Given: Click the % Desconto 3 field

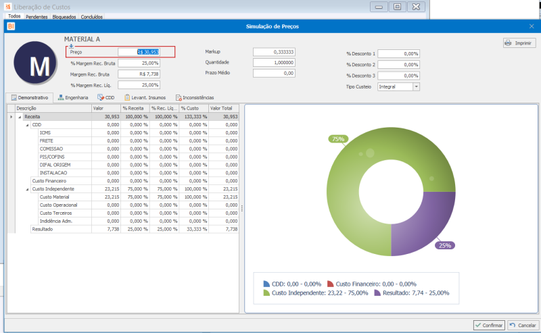Looking at the screenshot, I should (398, 76).
